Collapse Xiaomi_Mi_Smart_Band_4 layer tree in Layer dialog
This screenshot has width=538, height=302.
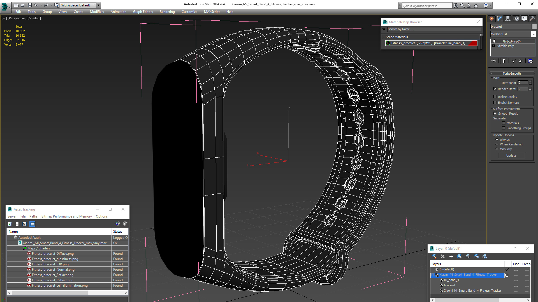click(x=433, y=275)
